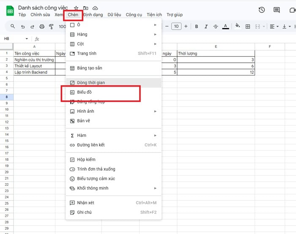Apply strikethrough formatting
Viewport: 296px width, 234px height.
click(216, 27)
